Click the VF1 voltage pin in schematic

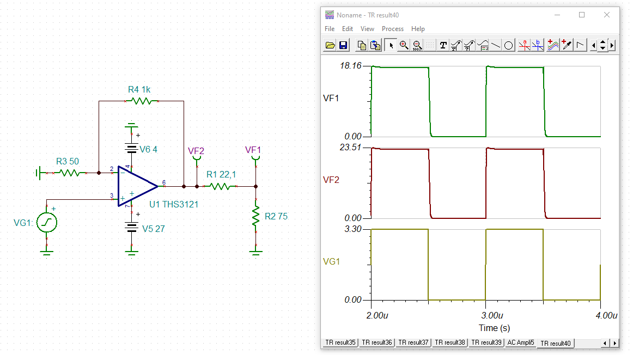coord(255,157)
